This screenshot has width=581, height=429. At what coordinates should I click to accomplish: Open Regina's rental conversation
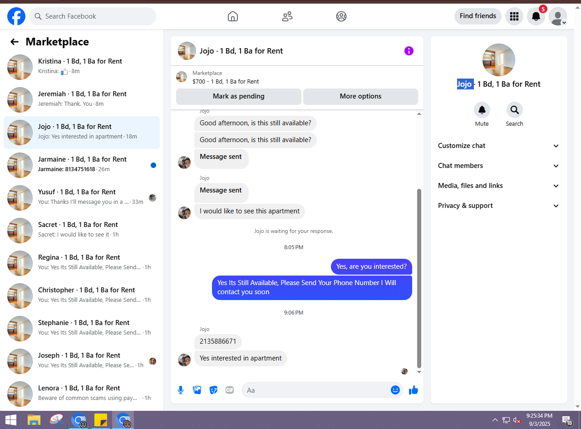(x=82, y=263)
